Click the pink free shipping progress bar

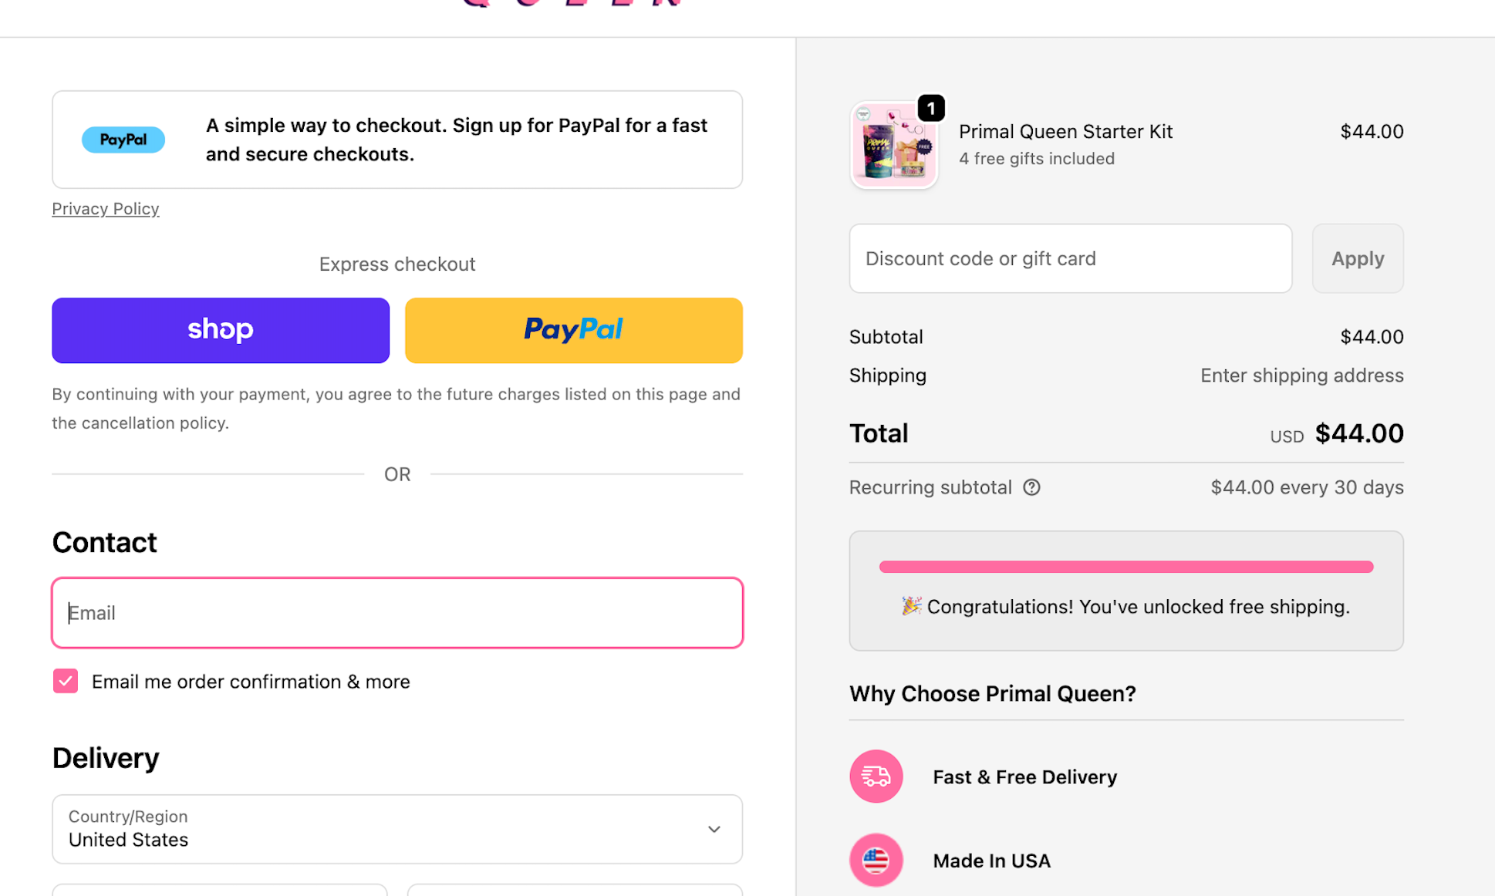coord(1125,567)
